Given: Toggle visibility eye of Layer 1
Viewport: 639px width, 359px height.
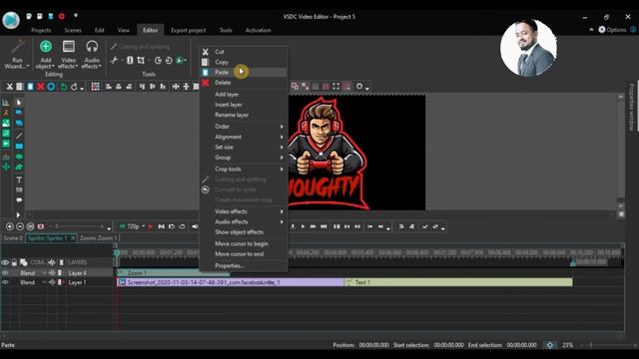Looking at the screenshot, I should 5,282.
